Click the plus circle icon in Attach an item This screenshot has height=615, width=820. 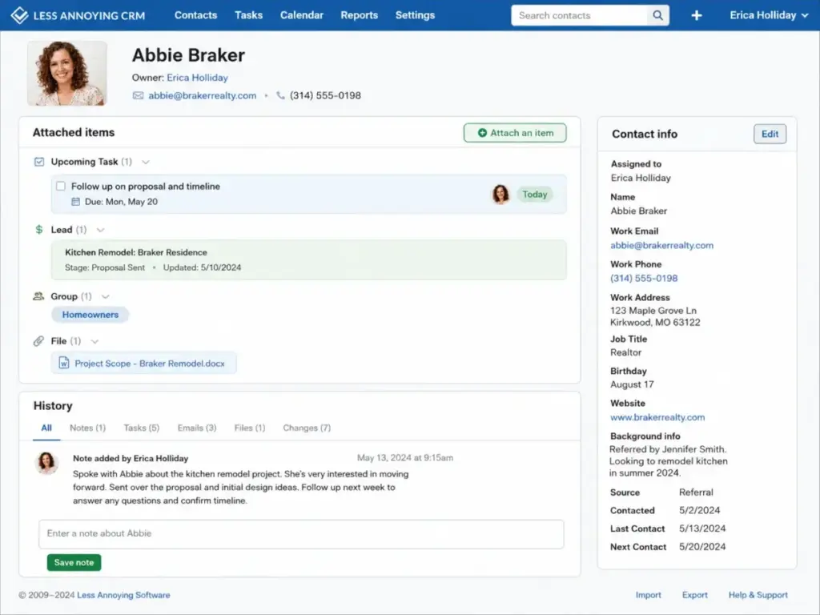tap(482, 133)
